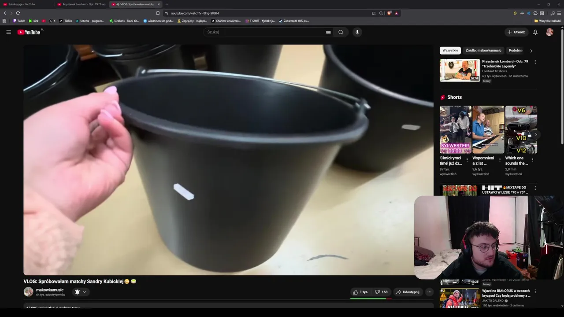Bookmark this page icon in address bar
This screenshot has width=564, height=317.
(x=158, y=13)
